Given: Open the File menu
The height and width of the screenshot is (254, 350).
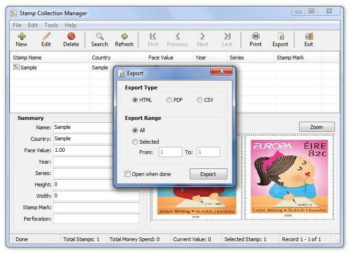Looking at the screenshot, I should point(17,25).
